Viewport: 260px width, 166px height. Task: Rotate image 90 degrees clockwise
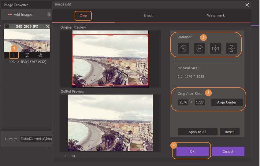point(199,48)
